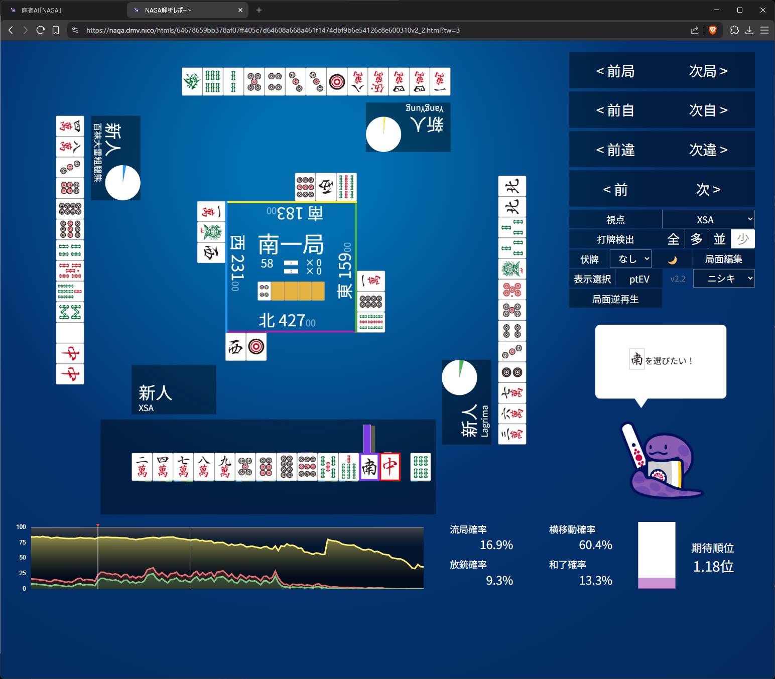This screenshot has width=775, height=679.
Task: Click the Brave shields icon in address bar
Action: 712,30
